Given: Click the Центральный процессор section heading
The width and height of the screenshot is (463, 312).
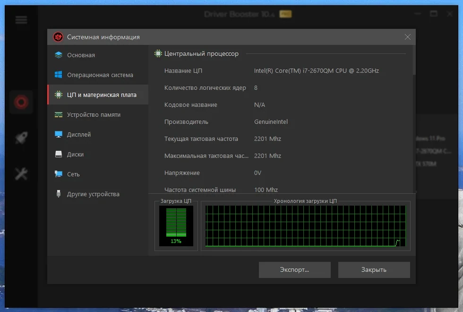Looking at the screenshot, I should pyautogui.click(x=201, y=53).
